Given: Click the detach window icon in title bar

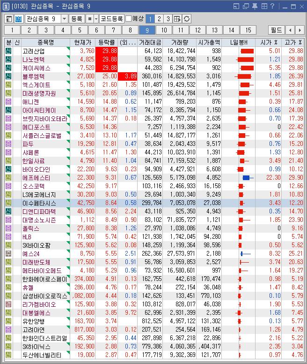Looking at the screenshot, I should point(246,6).
